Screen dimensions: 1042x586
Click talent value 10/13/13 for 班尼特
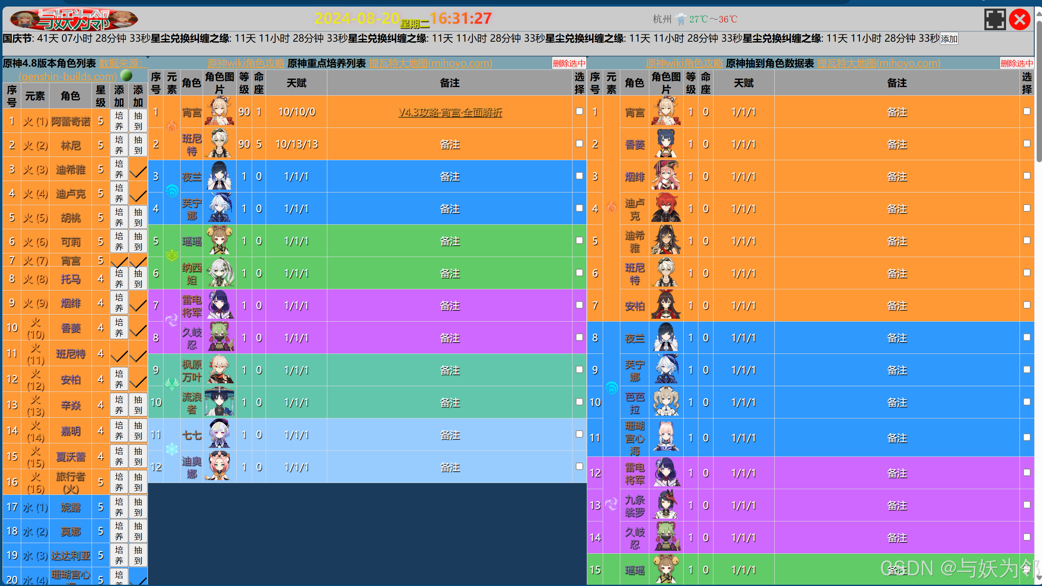coord(296,144)
